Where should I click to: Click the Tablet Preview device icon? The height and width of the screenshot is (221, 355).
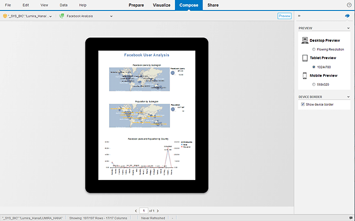[305, 58]
